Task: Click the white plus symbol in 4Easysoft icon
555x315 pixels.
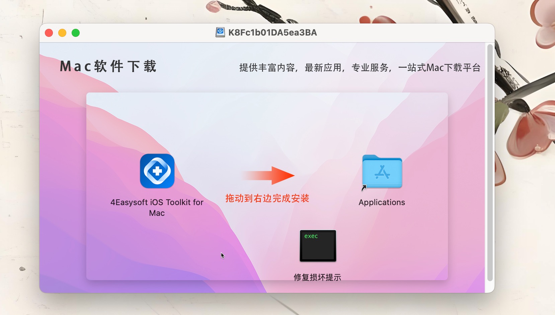Action: click(x=157, y=171)
